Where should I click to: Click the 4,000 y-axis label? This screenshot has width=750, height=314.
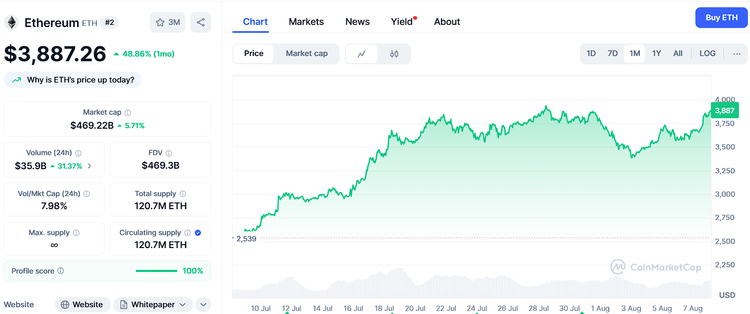pyautogui.click(x=725, y=100)
